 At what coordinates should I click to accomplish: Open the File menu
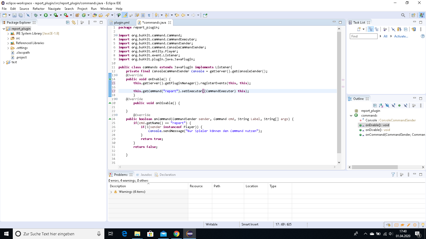[4, 9]
